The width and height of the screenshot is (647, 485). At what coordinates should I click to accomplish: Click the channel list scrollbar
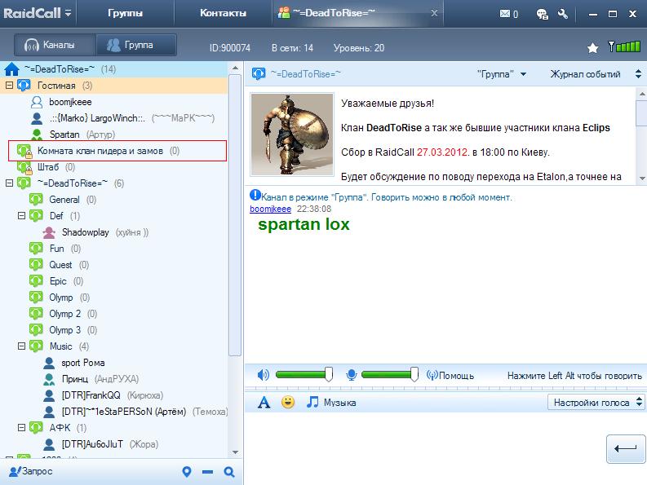click(x=235, y=214)
